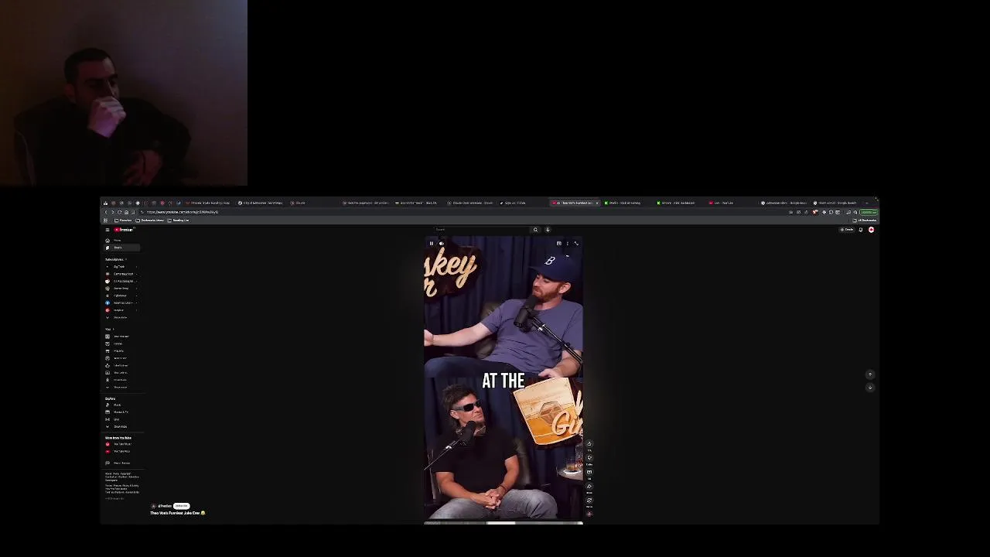Enter fullscreen with the expand icon
This screenshot has width=990, height=557.
(576, 243)
